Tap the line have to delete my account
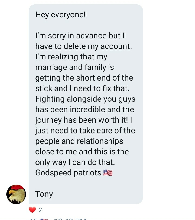Image resolution: width=195 pixels, height=220 pixels. (x=84, y=46)
